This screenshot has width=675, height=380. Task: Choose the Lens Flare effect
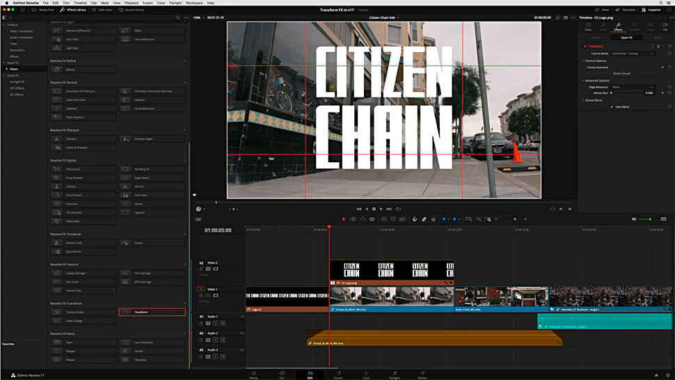point(83,39)
